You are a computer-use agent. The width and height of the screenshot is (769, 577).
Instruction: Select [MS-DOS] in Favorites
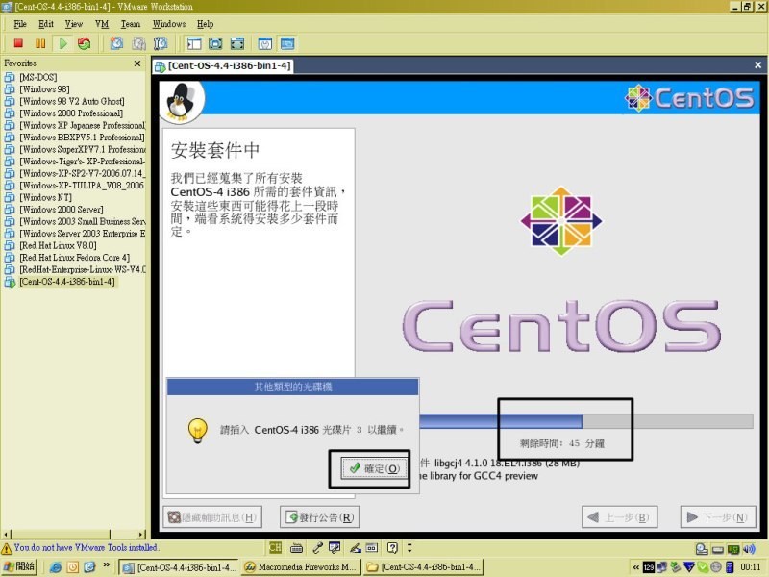click(x=37, y=78)
